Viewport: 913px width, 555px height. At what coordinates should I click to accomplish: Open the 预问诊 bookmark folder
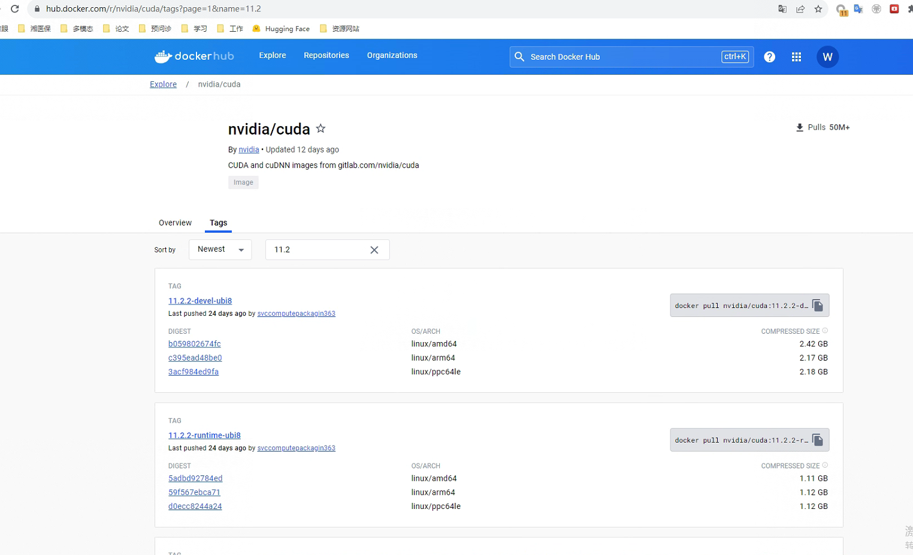tap(155, 29)
